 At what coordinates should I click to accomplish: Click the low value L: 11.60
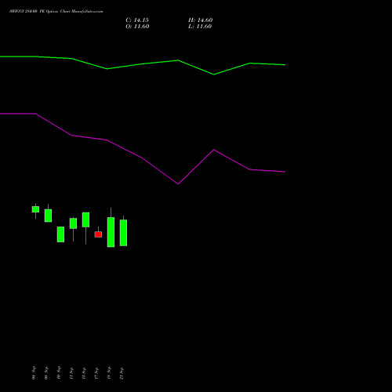(x=200, y=27)
